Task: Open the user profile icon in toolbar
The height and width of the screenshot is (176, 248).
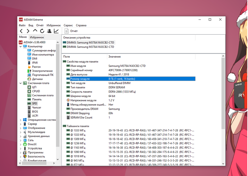Action: pos(49,31)
